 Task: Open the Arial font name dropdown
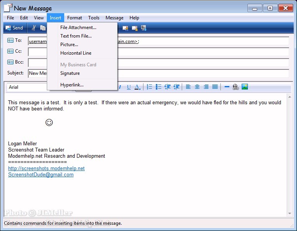pyautogui.click(x=27, y=87)
